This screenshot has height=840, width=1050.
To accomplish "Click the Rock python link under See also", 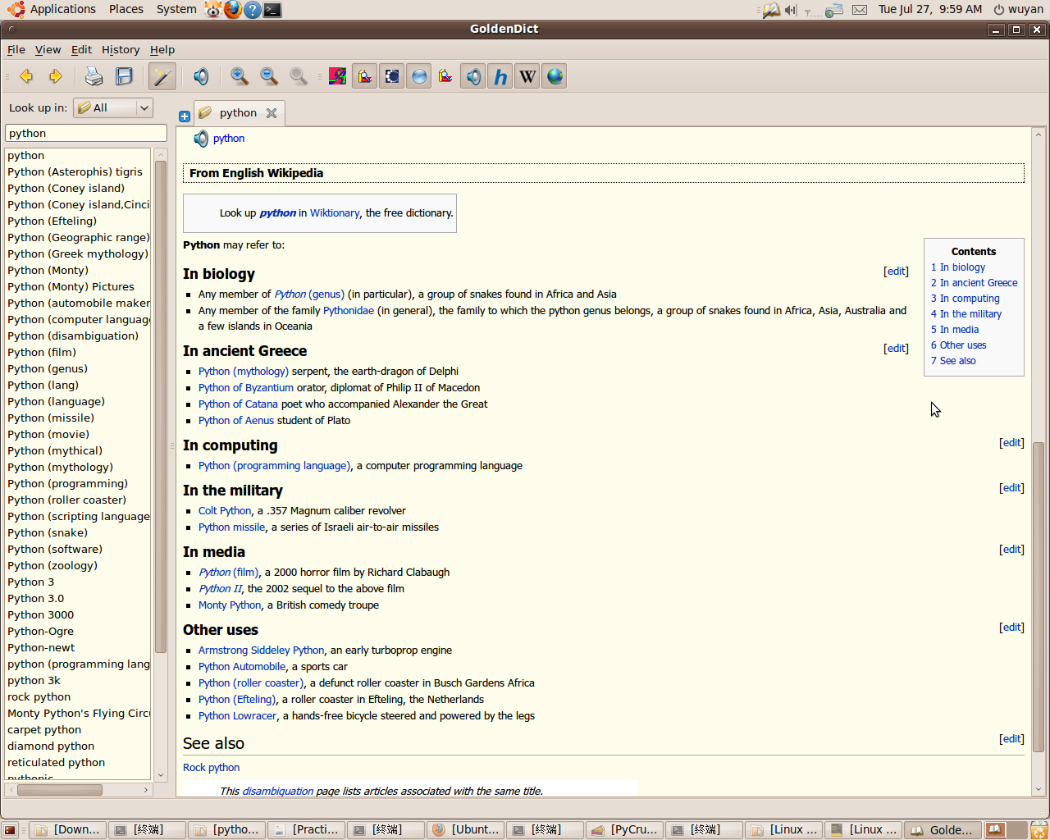I will click(x=212, y=767).
